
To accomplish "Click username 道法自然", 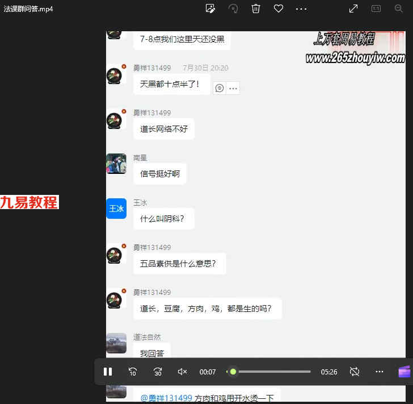I will (x=147, y=338).
